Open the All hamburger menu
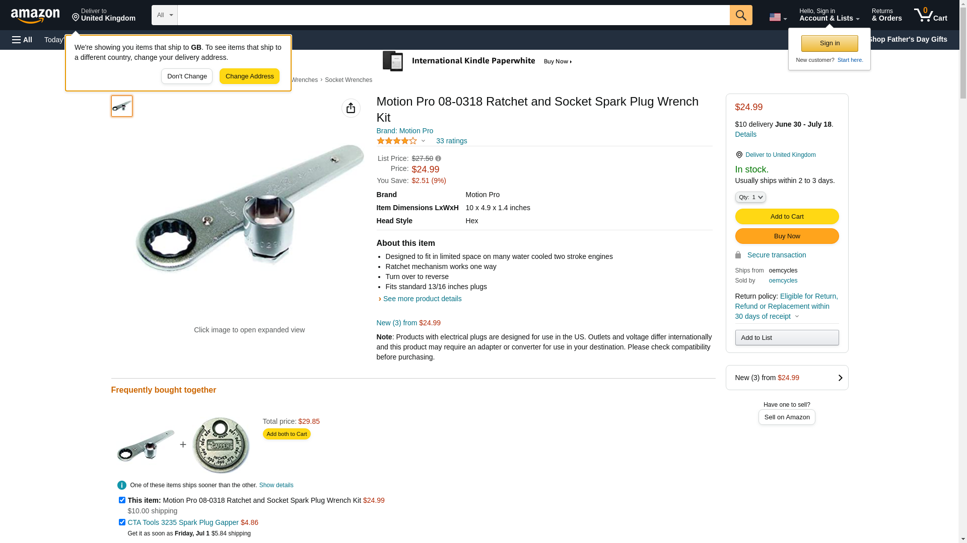Image resolution: width=967 pixels, height=543 pixels. point(22,40)
